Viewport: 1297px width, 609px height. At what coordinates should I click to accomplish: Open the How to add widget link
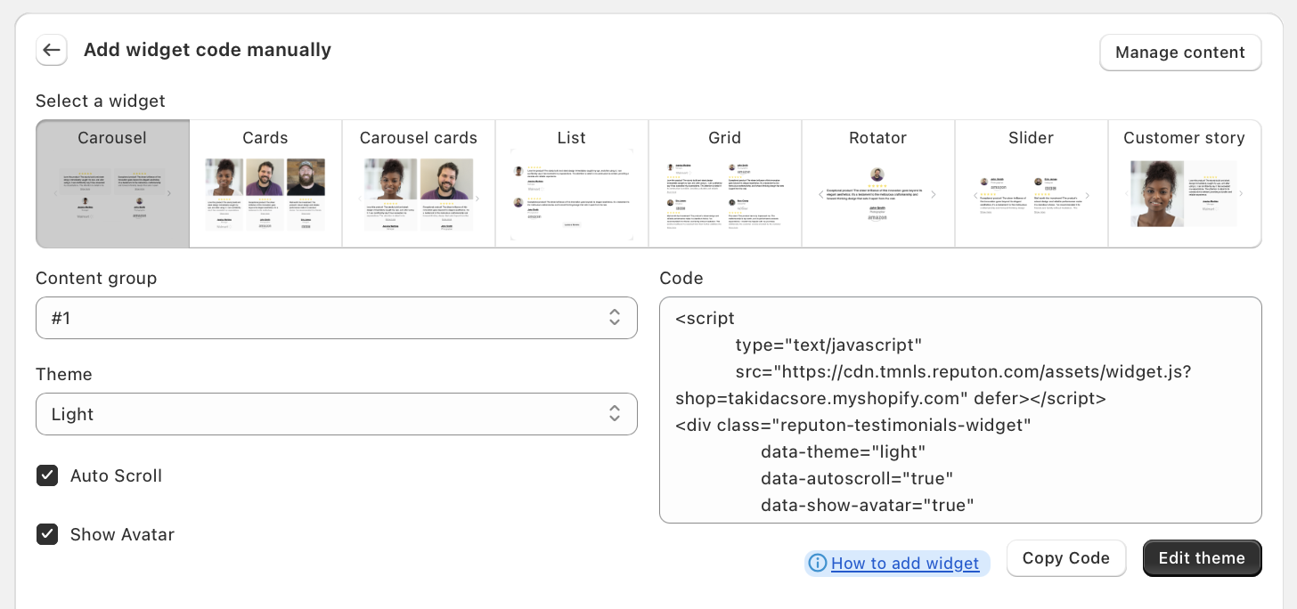point(905,563)
